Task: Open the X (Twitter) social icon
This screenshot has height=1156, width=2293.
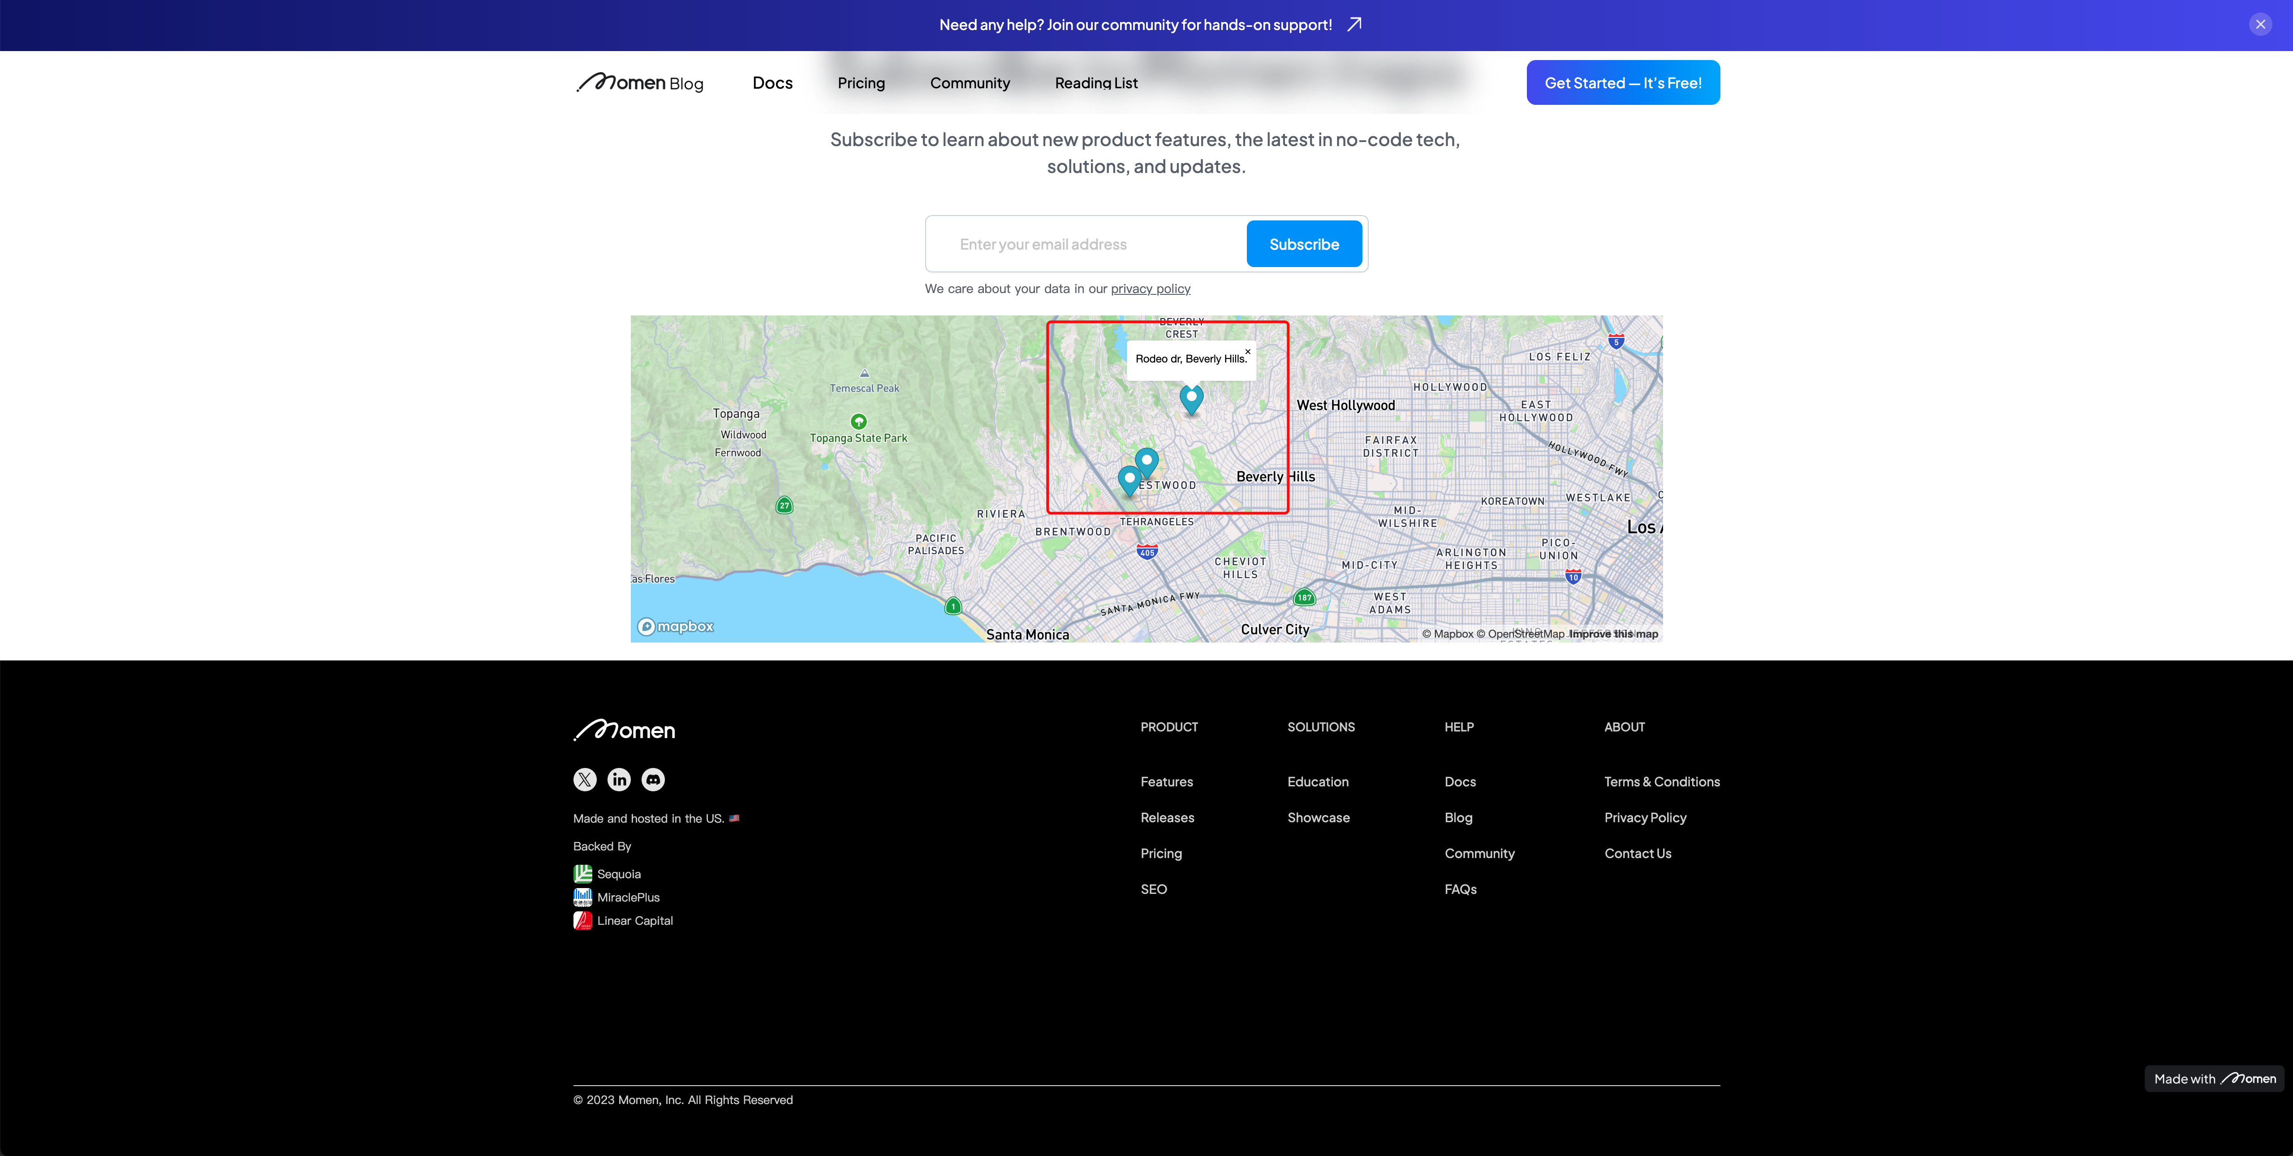Action: click(x=585, y=780)
